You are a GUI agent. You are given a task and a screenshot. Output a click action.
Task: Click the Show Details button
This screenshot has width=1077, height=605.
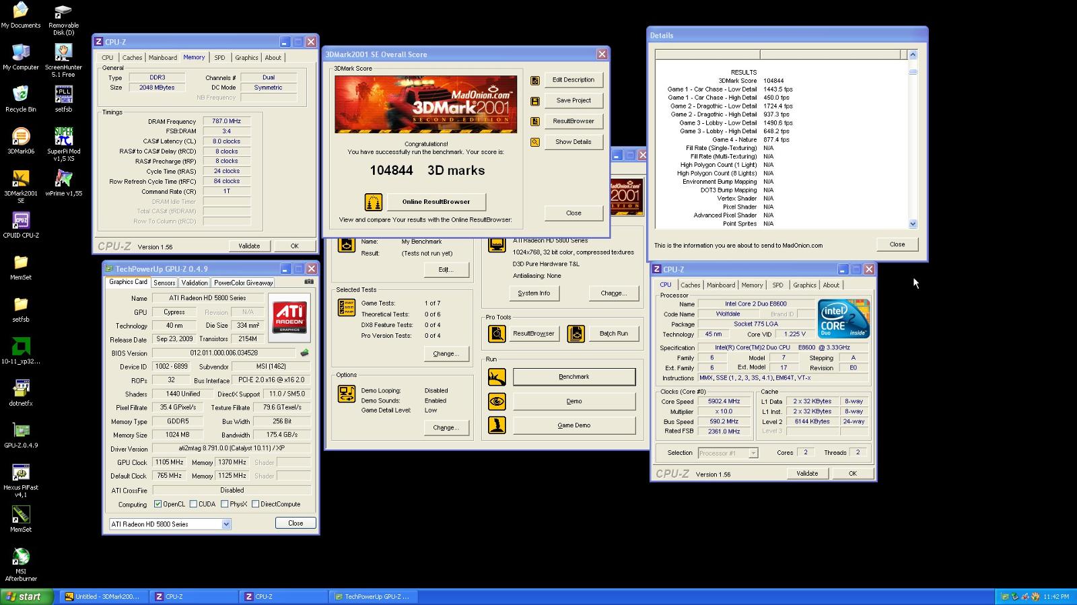[x=574, y=142]
